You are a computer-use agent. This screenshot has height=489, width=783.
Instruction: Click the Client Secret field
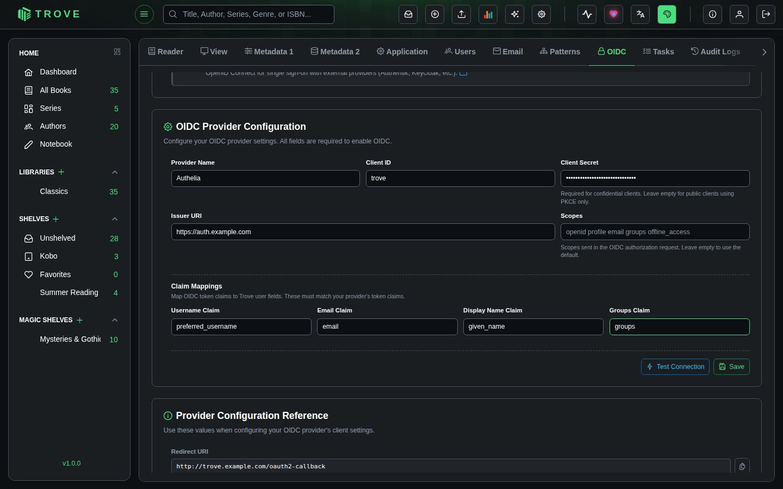point(655,178)
